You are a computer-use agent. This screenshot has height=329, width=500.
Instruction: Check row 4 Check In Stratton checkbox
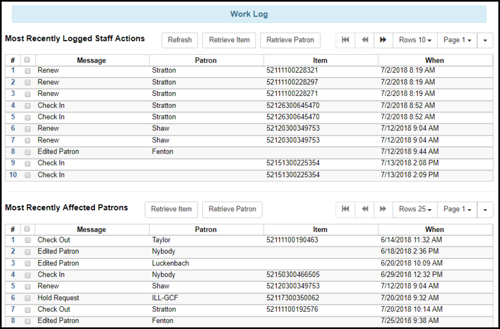coord(28,106)
